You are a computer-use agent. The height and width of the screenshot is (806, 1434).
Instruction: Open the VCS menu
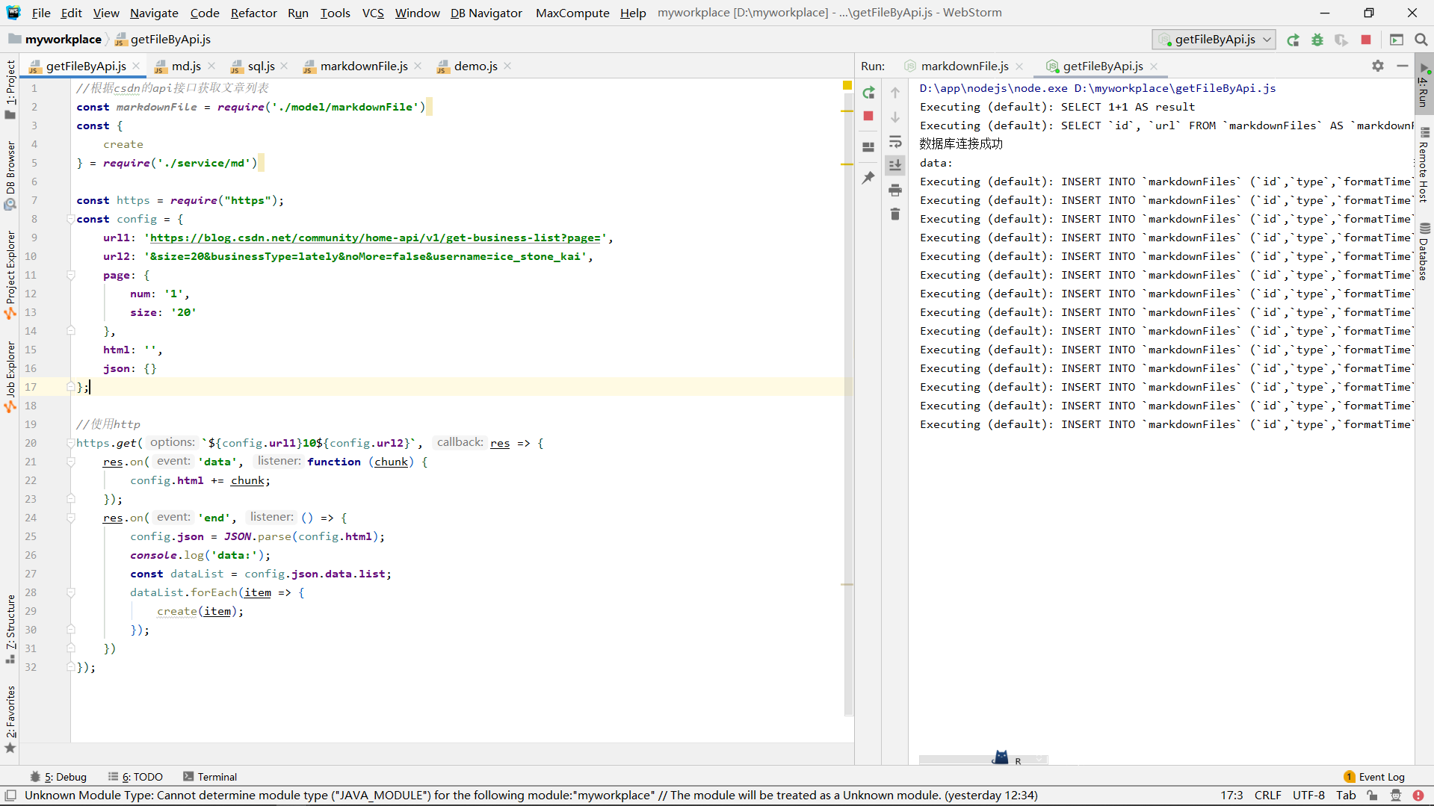(x=372, y=13)
